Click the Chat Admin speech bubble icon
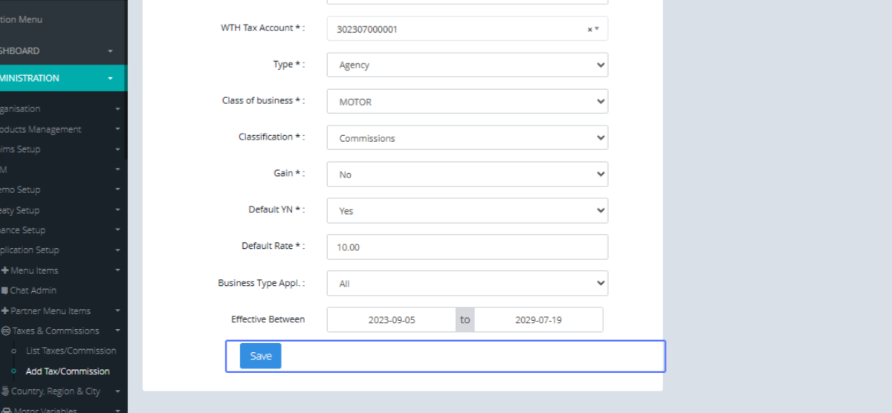This screenshot has height=413, width=892. [5, 290]
